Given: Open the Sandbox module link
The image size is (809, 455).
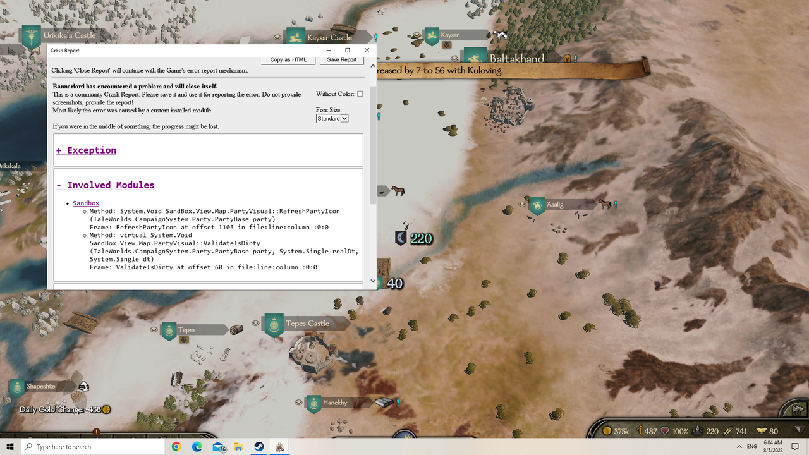Looking at the screenshot, I should 86,203.
